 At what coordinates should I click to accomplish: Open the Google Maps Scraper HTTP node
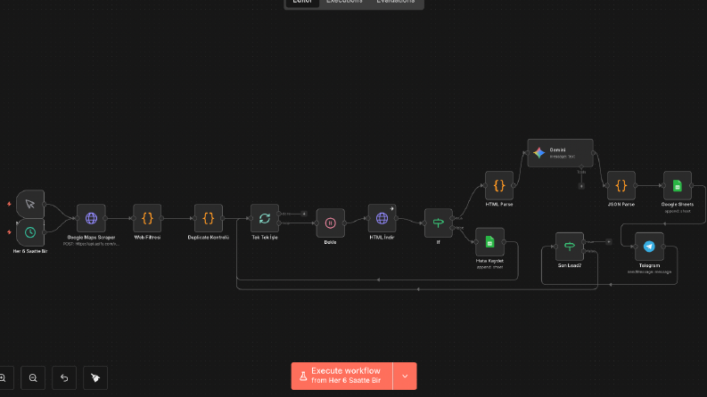(x=91, y=218)
